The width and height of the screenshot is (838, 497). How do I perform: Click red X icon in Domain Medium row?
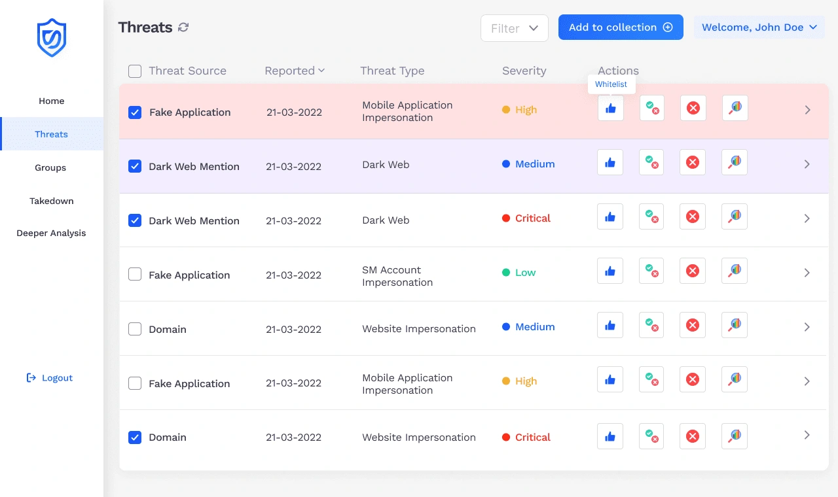point(693,325)
